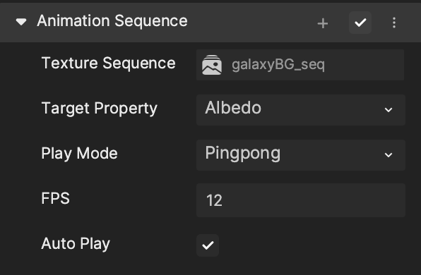
Task: Uncheck the Auto Play checkbox
Action: pos(208,245)
